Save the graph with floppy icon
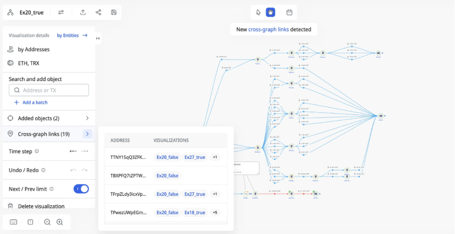The height and width of the screenshot is (234, 455). [x=114, y=13]
